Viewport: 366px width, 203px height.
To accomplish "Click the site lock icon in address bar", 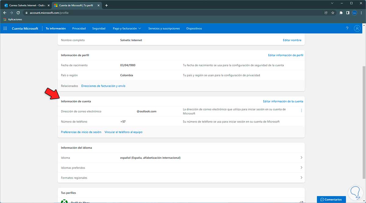I will pyautogui.click(x=27, y=13).
